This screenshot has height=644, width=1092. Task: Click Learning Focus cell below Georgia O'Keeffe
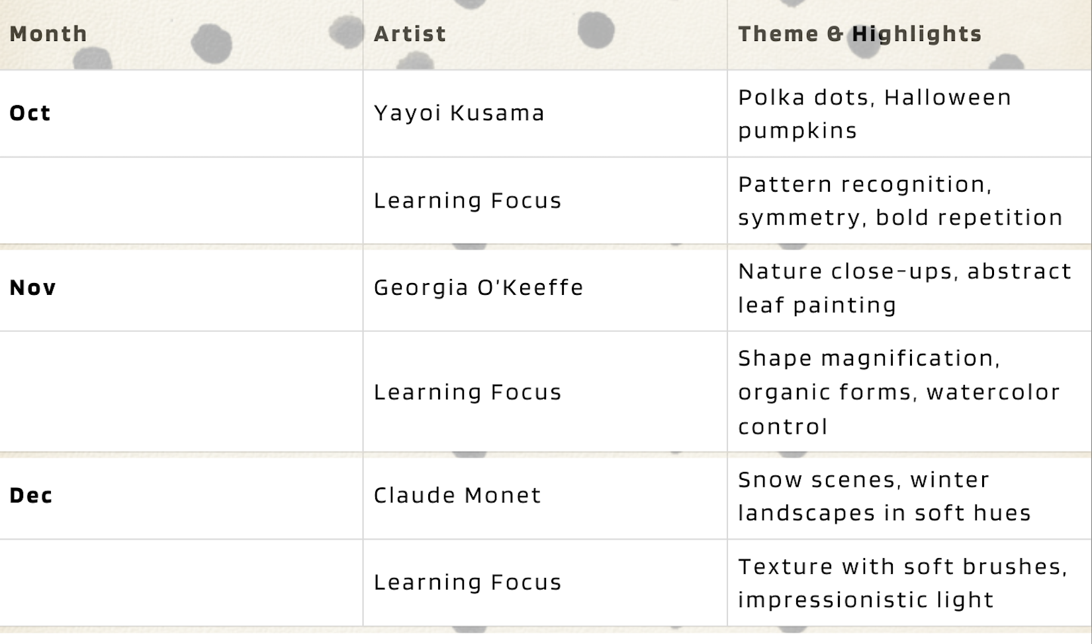(x=467, y=392)
